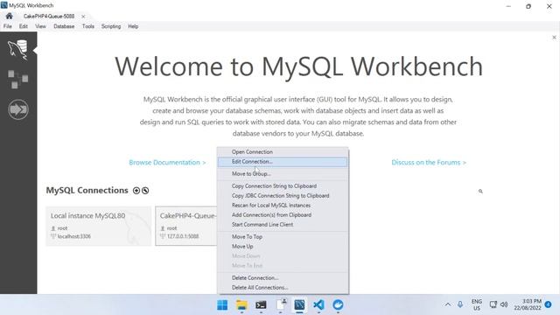Open the View menu

coord(40,26)
